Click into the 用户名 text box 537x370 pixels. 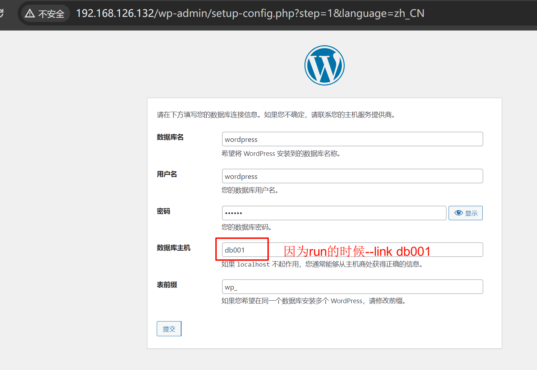tap(352, 176)
